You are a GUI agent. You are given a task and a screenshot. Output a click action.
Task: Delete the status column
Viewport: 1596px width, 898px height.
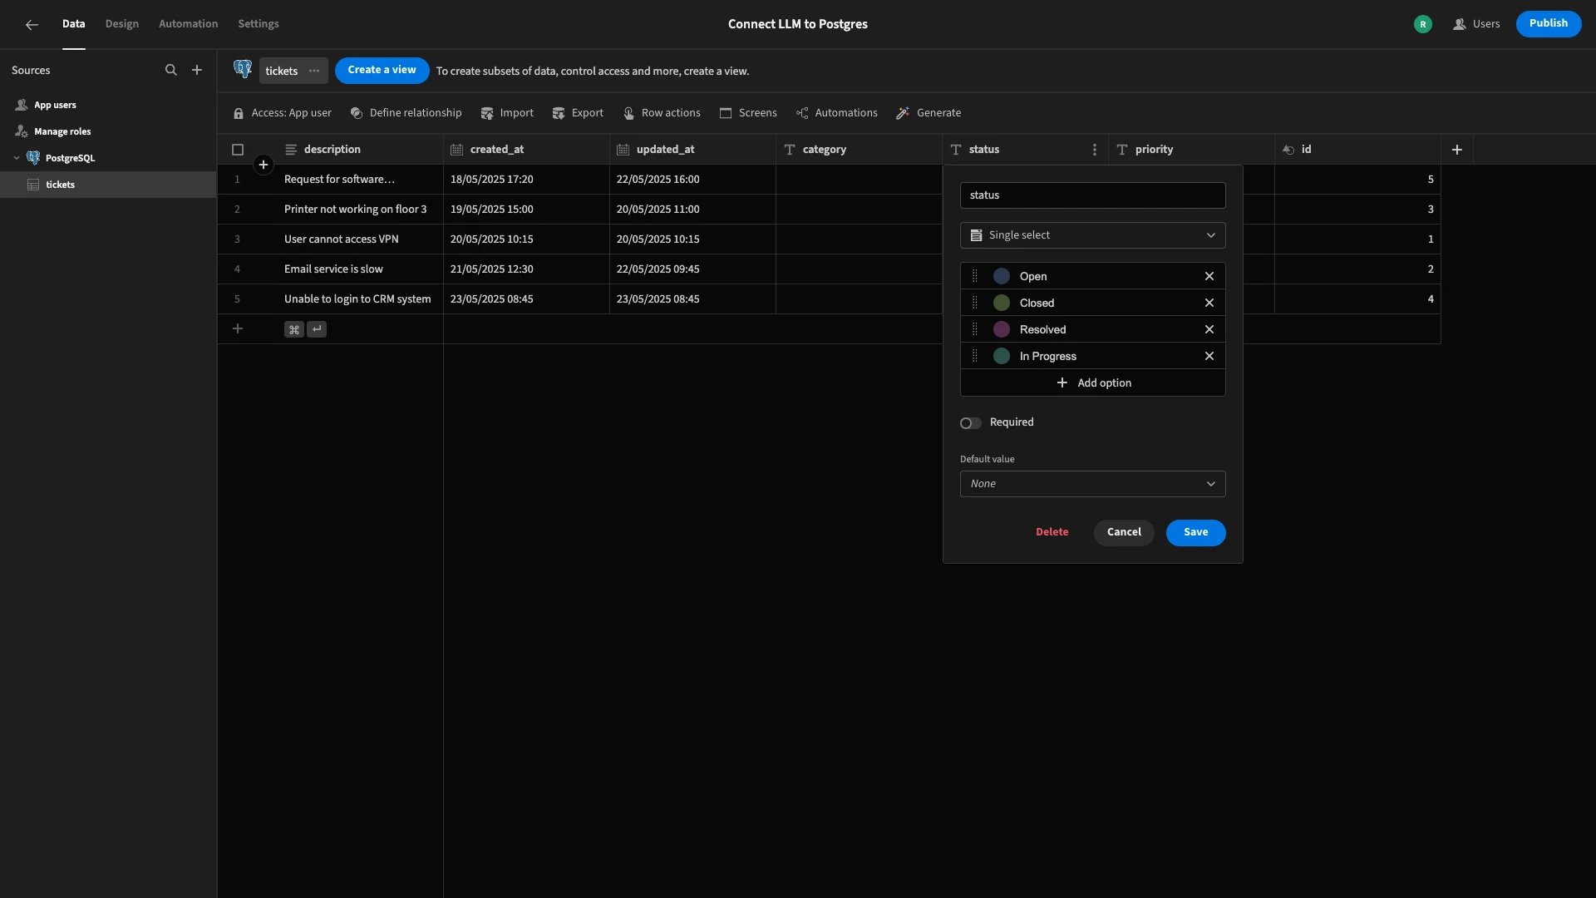(1052, 532)
